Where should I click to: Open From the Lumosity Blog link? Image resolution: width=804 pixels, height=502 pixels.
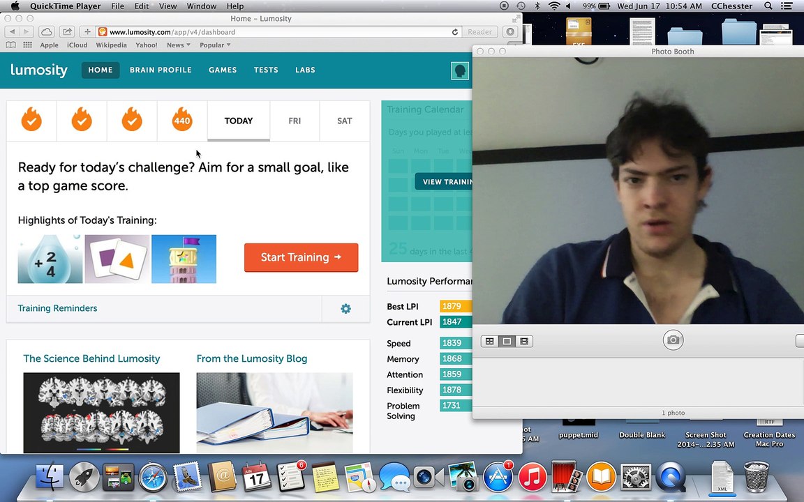(x=252, y=358)
